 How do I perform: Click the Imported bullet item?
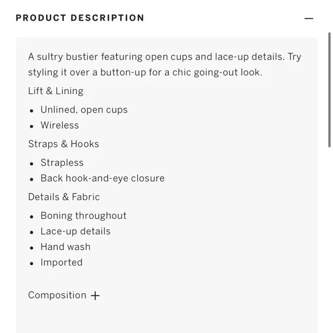point(61,262)
